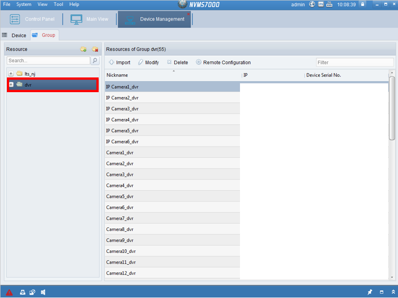This screenshot has height=298, width=398.
Task: Expand the bottom panel with double chevron
Action: (393, 292)
